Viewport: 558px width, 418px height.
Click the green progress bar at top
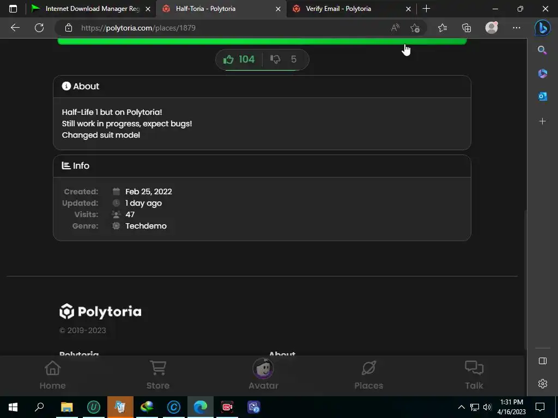pos(262,41)
